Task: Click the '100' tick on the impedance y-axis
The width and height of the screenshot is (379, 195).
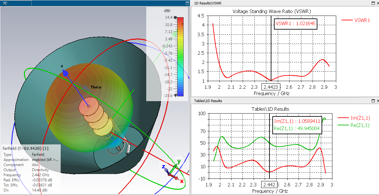Action: pos(202,113)
